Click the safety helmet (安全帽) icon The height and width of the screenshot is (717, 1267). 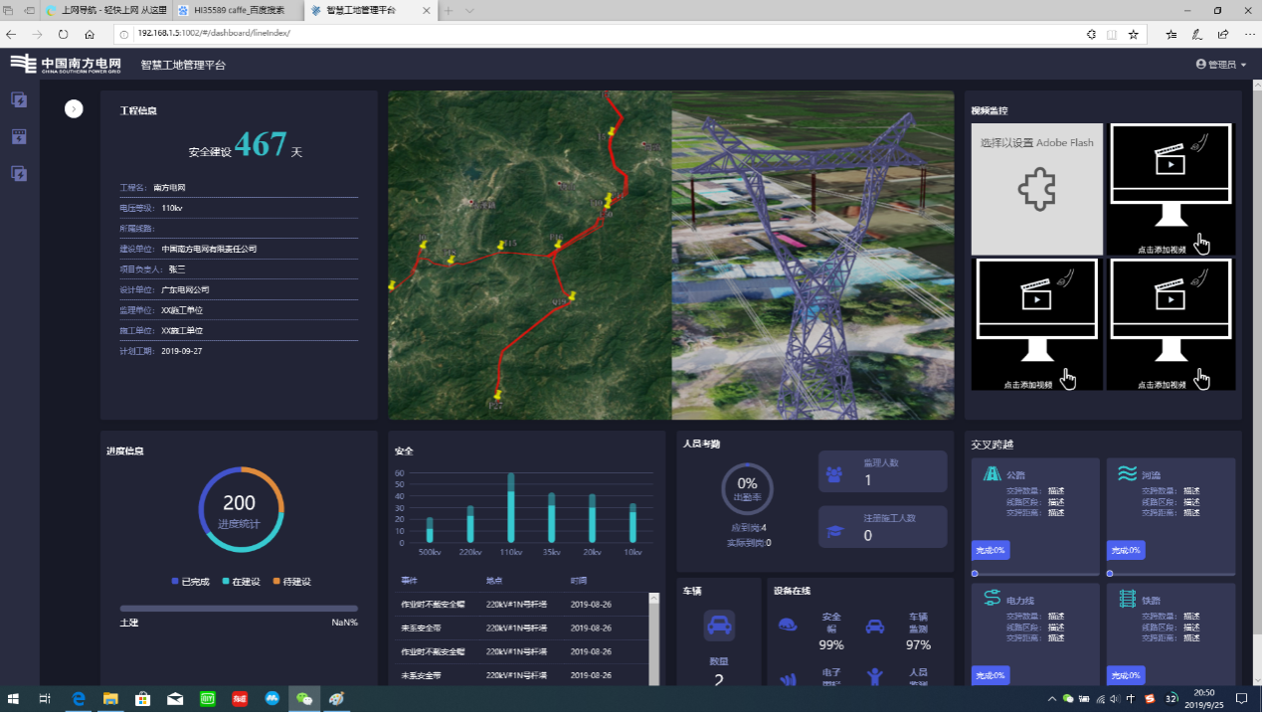(788, 625)
